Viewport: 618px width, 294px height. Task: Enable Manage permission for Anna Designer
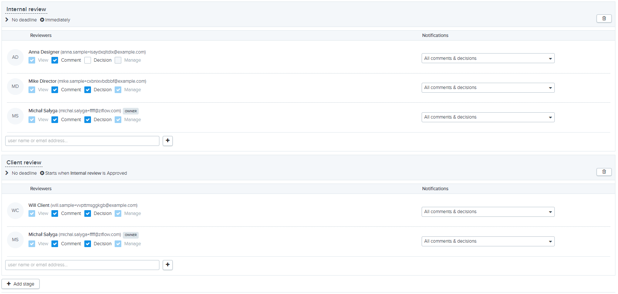pos(118,60)
